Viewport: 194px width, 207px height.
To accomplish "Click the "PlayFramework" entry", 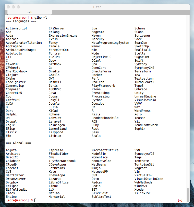I will point(103,86).
